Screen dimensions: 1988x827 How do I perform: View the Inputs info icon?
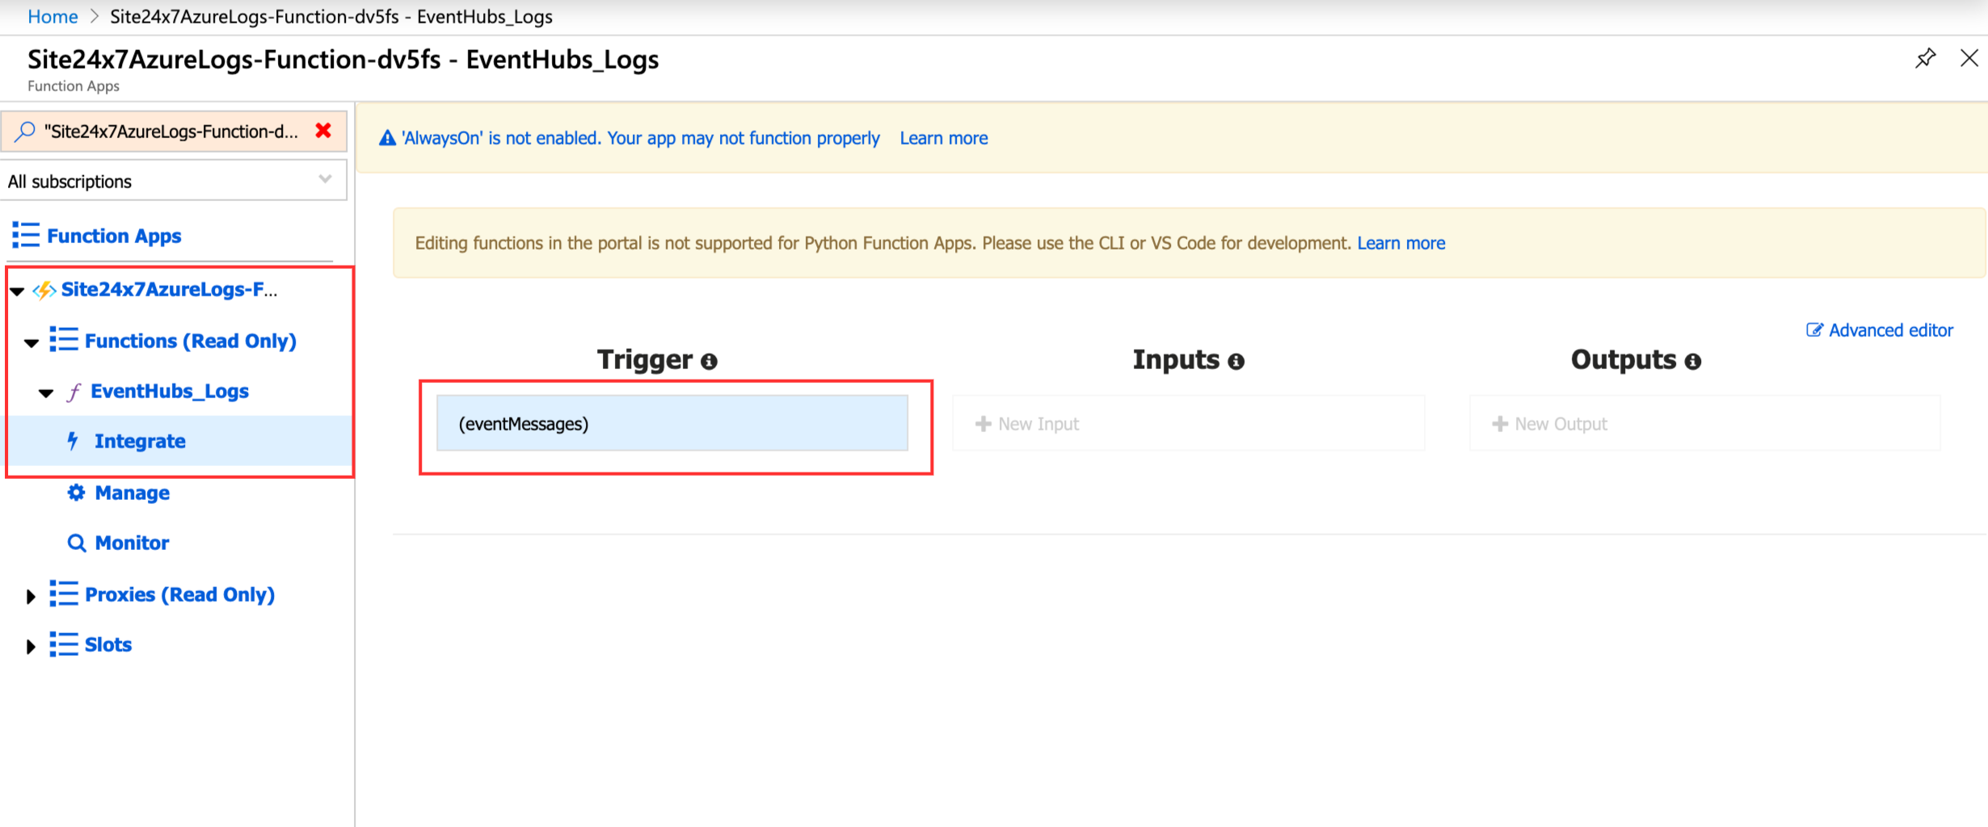(1236, 362)
